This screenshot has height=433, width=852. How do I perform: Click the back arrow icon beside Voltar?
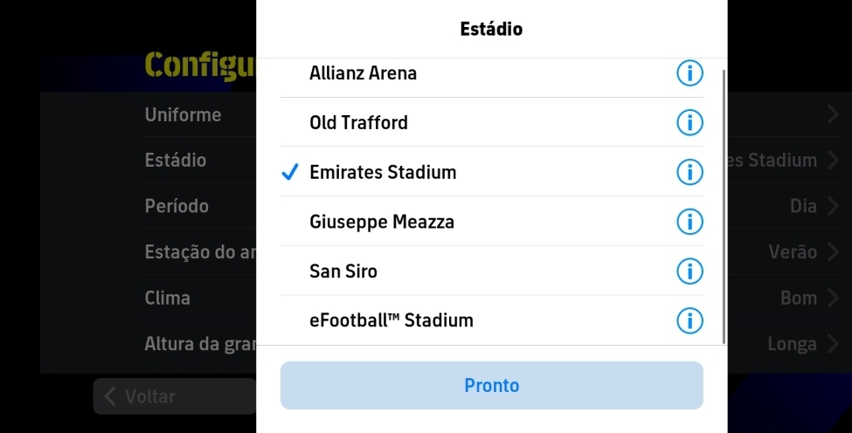tap(110, 396)
